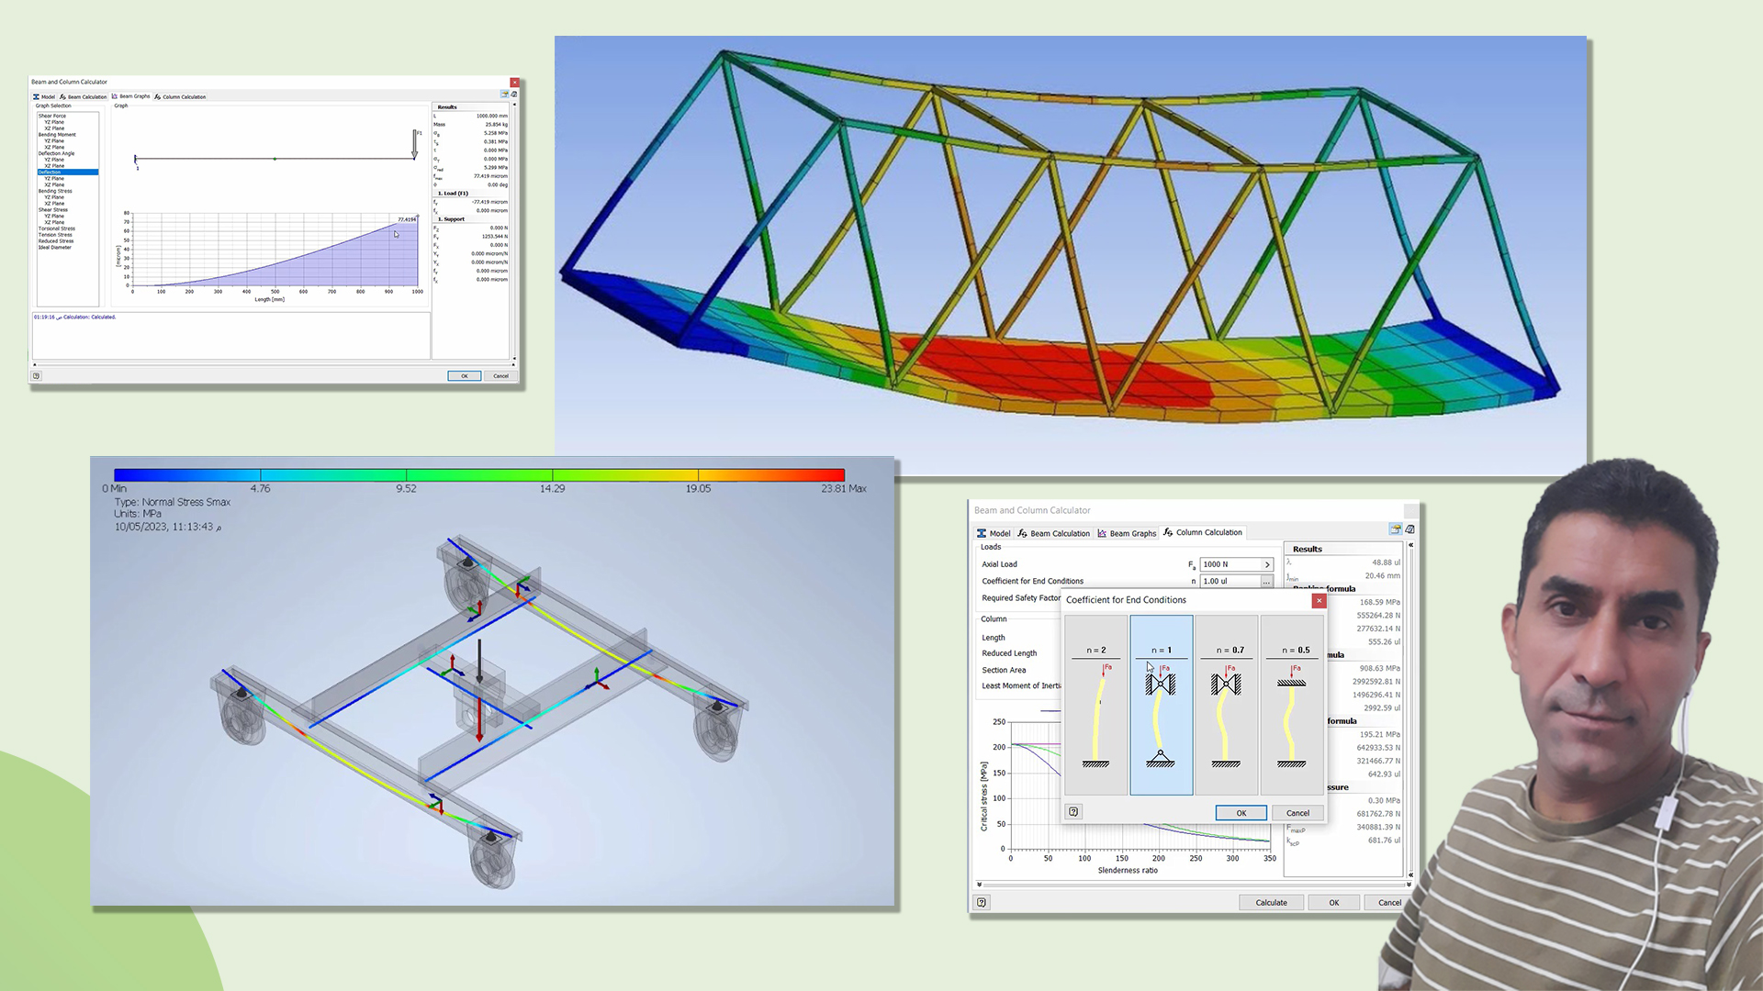Switch to Model tab in the column window
The image size is (1763, 991).
994,533
